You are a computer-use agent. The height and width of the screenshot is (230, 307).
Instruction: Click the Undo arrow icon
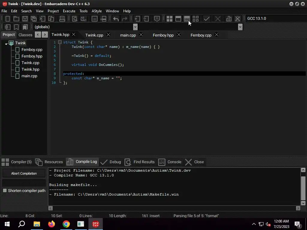coord(116,19)
